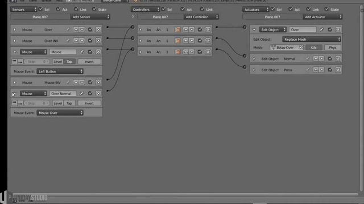The image size is (364, 204).
Task: Toggle the Phys mesh button
Action: click(332, 48)
